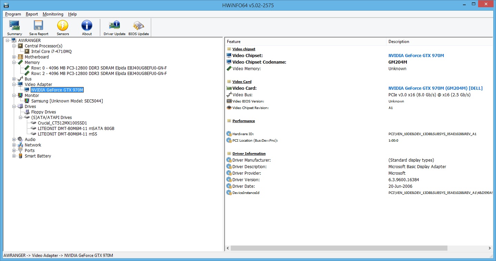
Task: Expand the Bus node
Action: (x=14, y=79)
